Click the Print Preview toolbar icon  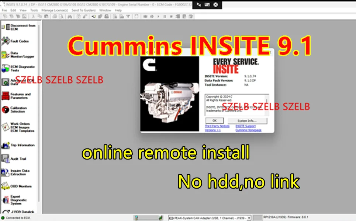coord(61,16)
